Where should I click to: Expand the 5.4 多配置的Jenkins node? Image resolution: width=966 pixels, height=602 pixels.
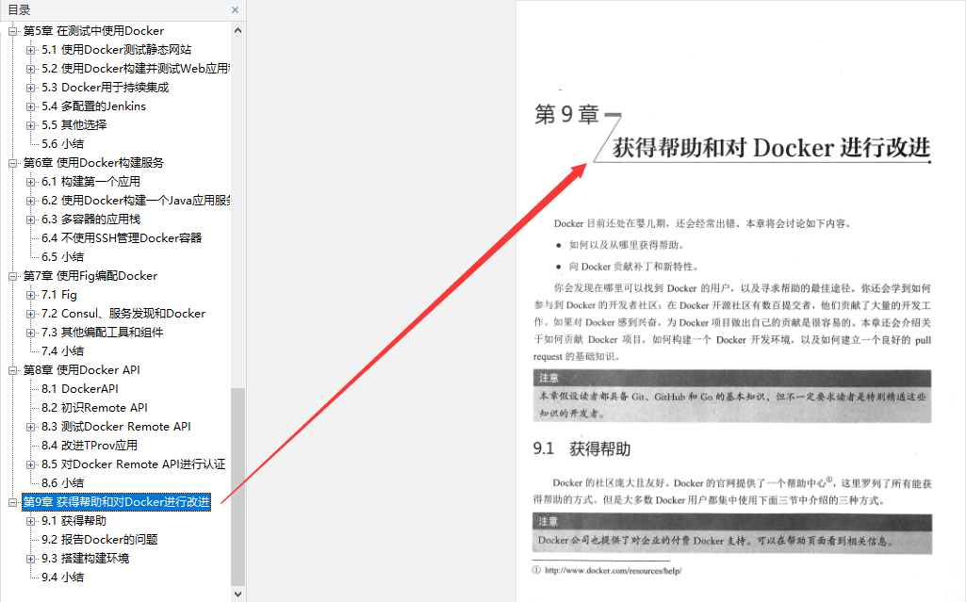click(x=31, y=106)
